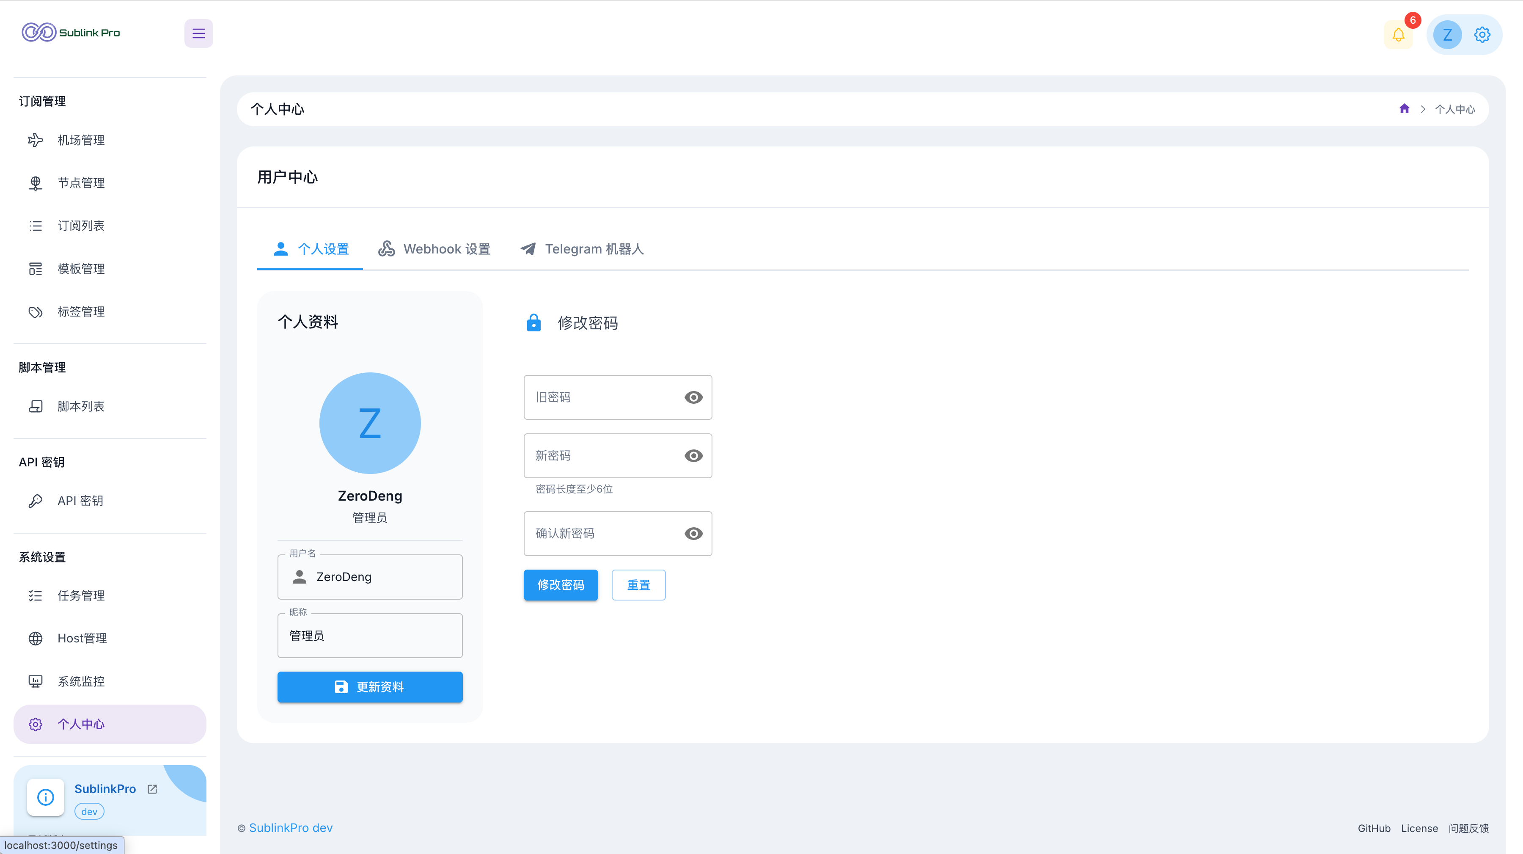Viewport: 1523px width, 854px height.
Task: Click the 更新资料 button
Action: tap(370, 687)
